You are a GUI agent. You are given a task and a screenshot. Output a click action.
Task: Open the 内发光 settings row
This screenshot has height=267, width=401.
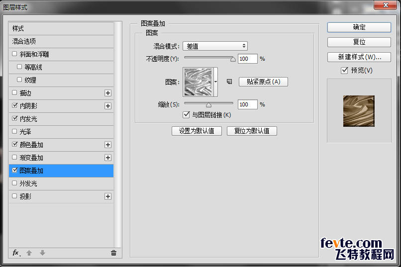(x=61, y=119)
